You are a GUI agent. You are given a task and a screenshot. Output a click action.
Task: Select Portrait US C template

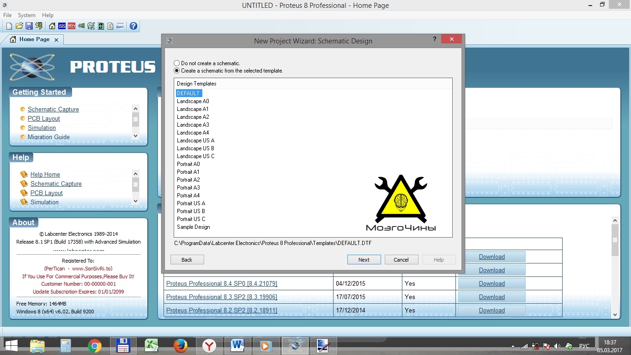191,219
